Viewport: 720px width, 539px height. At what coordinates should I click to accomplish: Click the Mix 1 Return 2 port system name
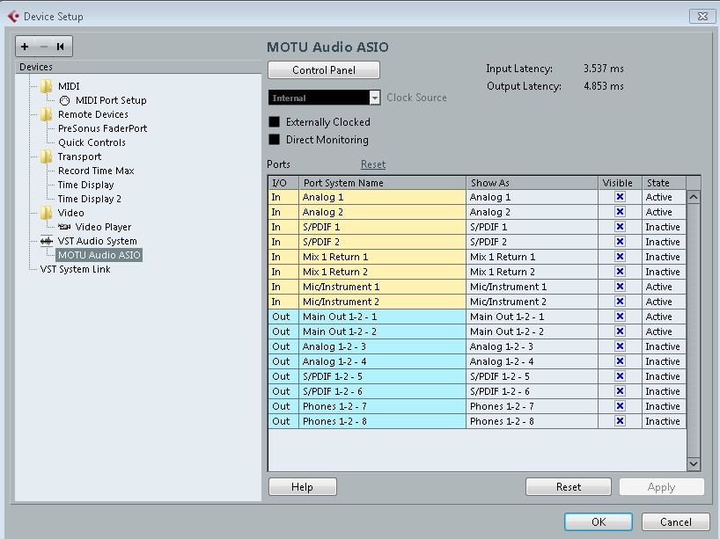click(382, 272)
